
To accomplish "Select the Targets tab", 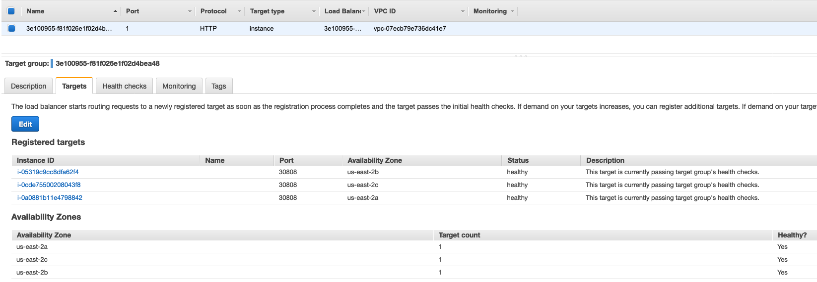I will coord(74,86).
